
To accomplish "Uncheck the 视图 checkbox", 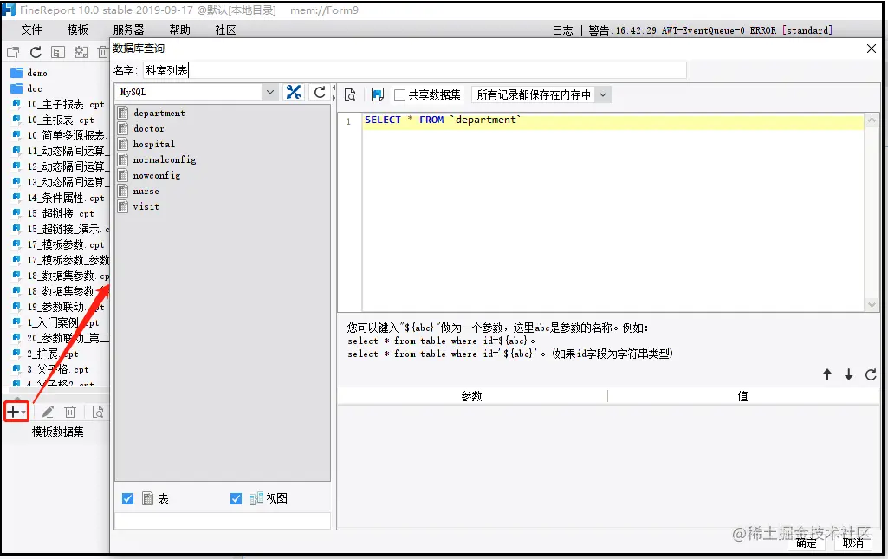I will [237, 498].
